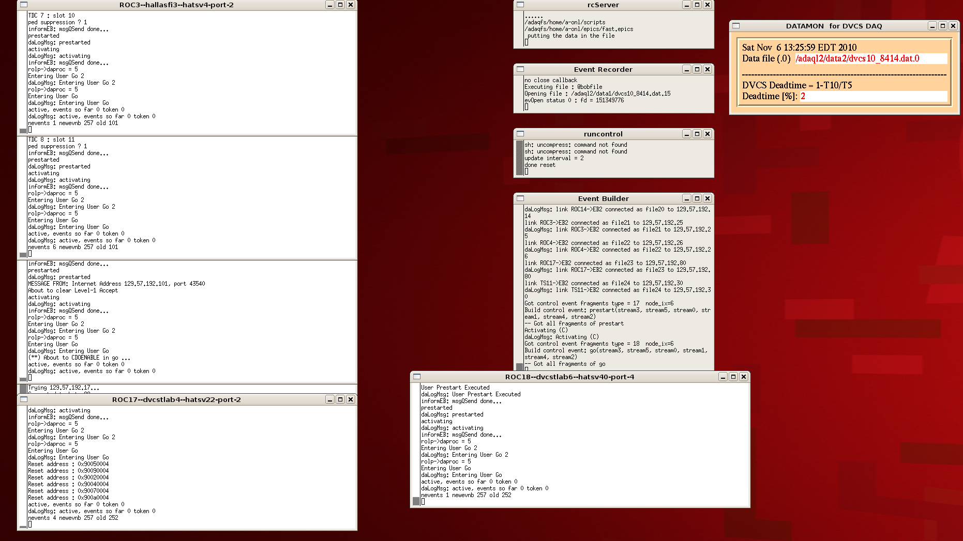Open window menu of Event Builder
Image resolution: width=963 pixels, height=541 pixels.
(x=520, y=198)
